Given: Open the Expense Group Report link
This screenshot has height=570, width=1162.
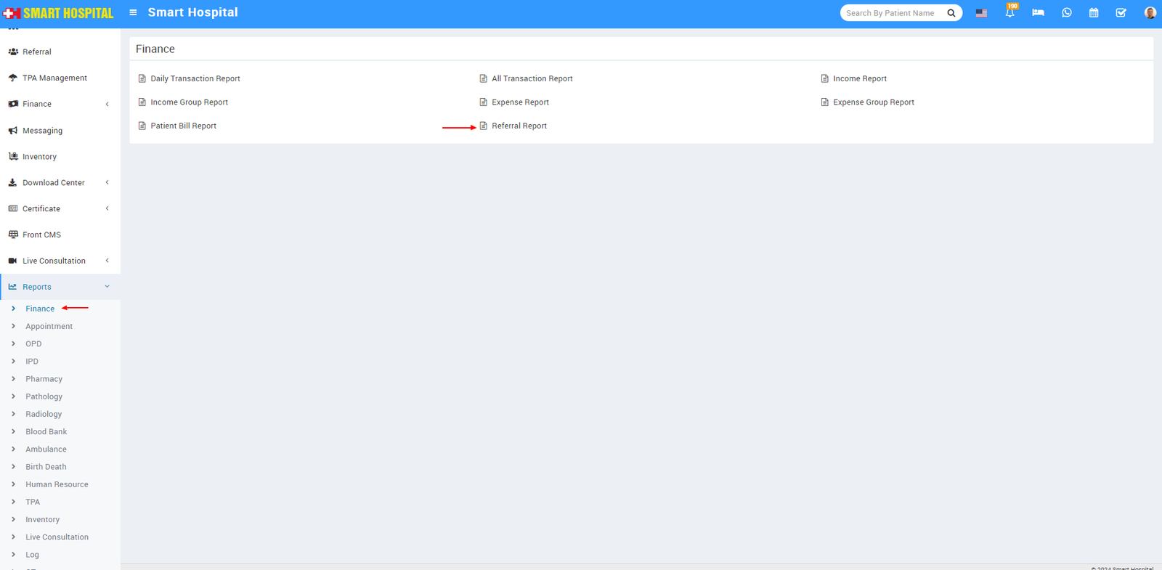Looking at the screenshot, I should point(873,102).
